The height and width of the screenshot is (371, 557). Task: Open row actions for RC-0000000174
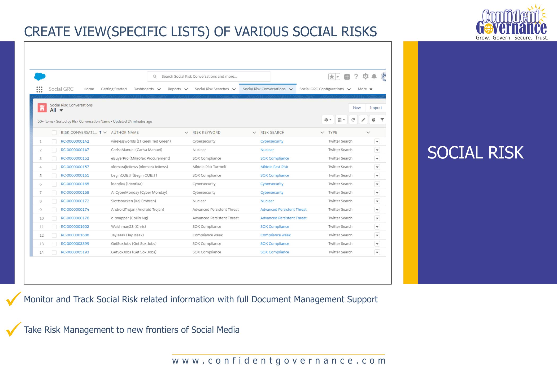tap(377, 209)
